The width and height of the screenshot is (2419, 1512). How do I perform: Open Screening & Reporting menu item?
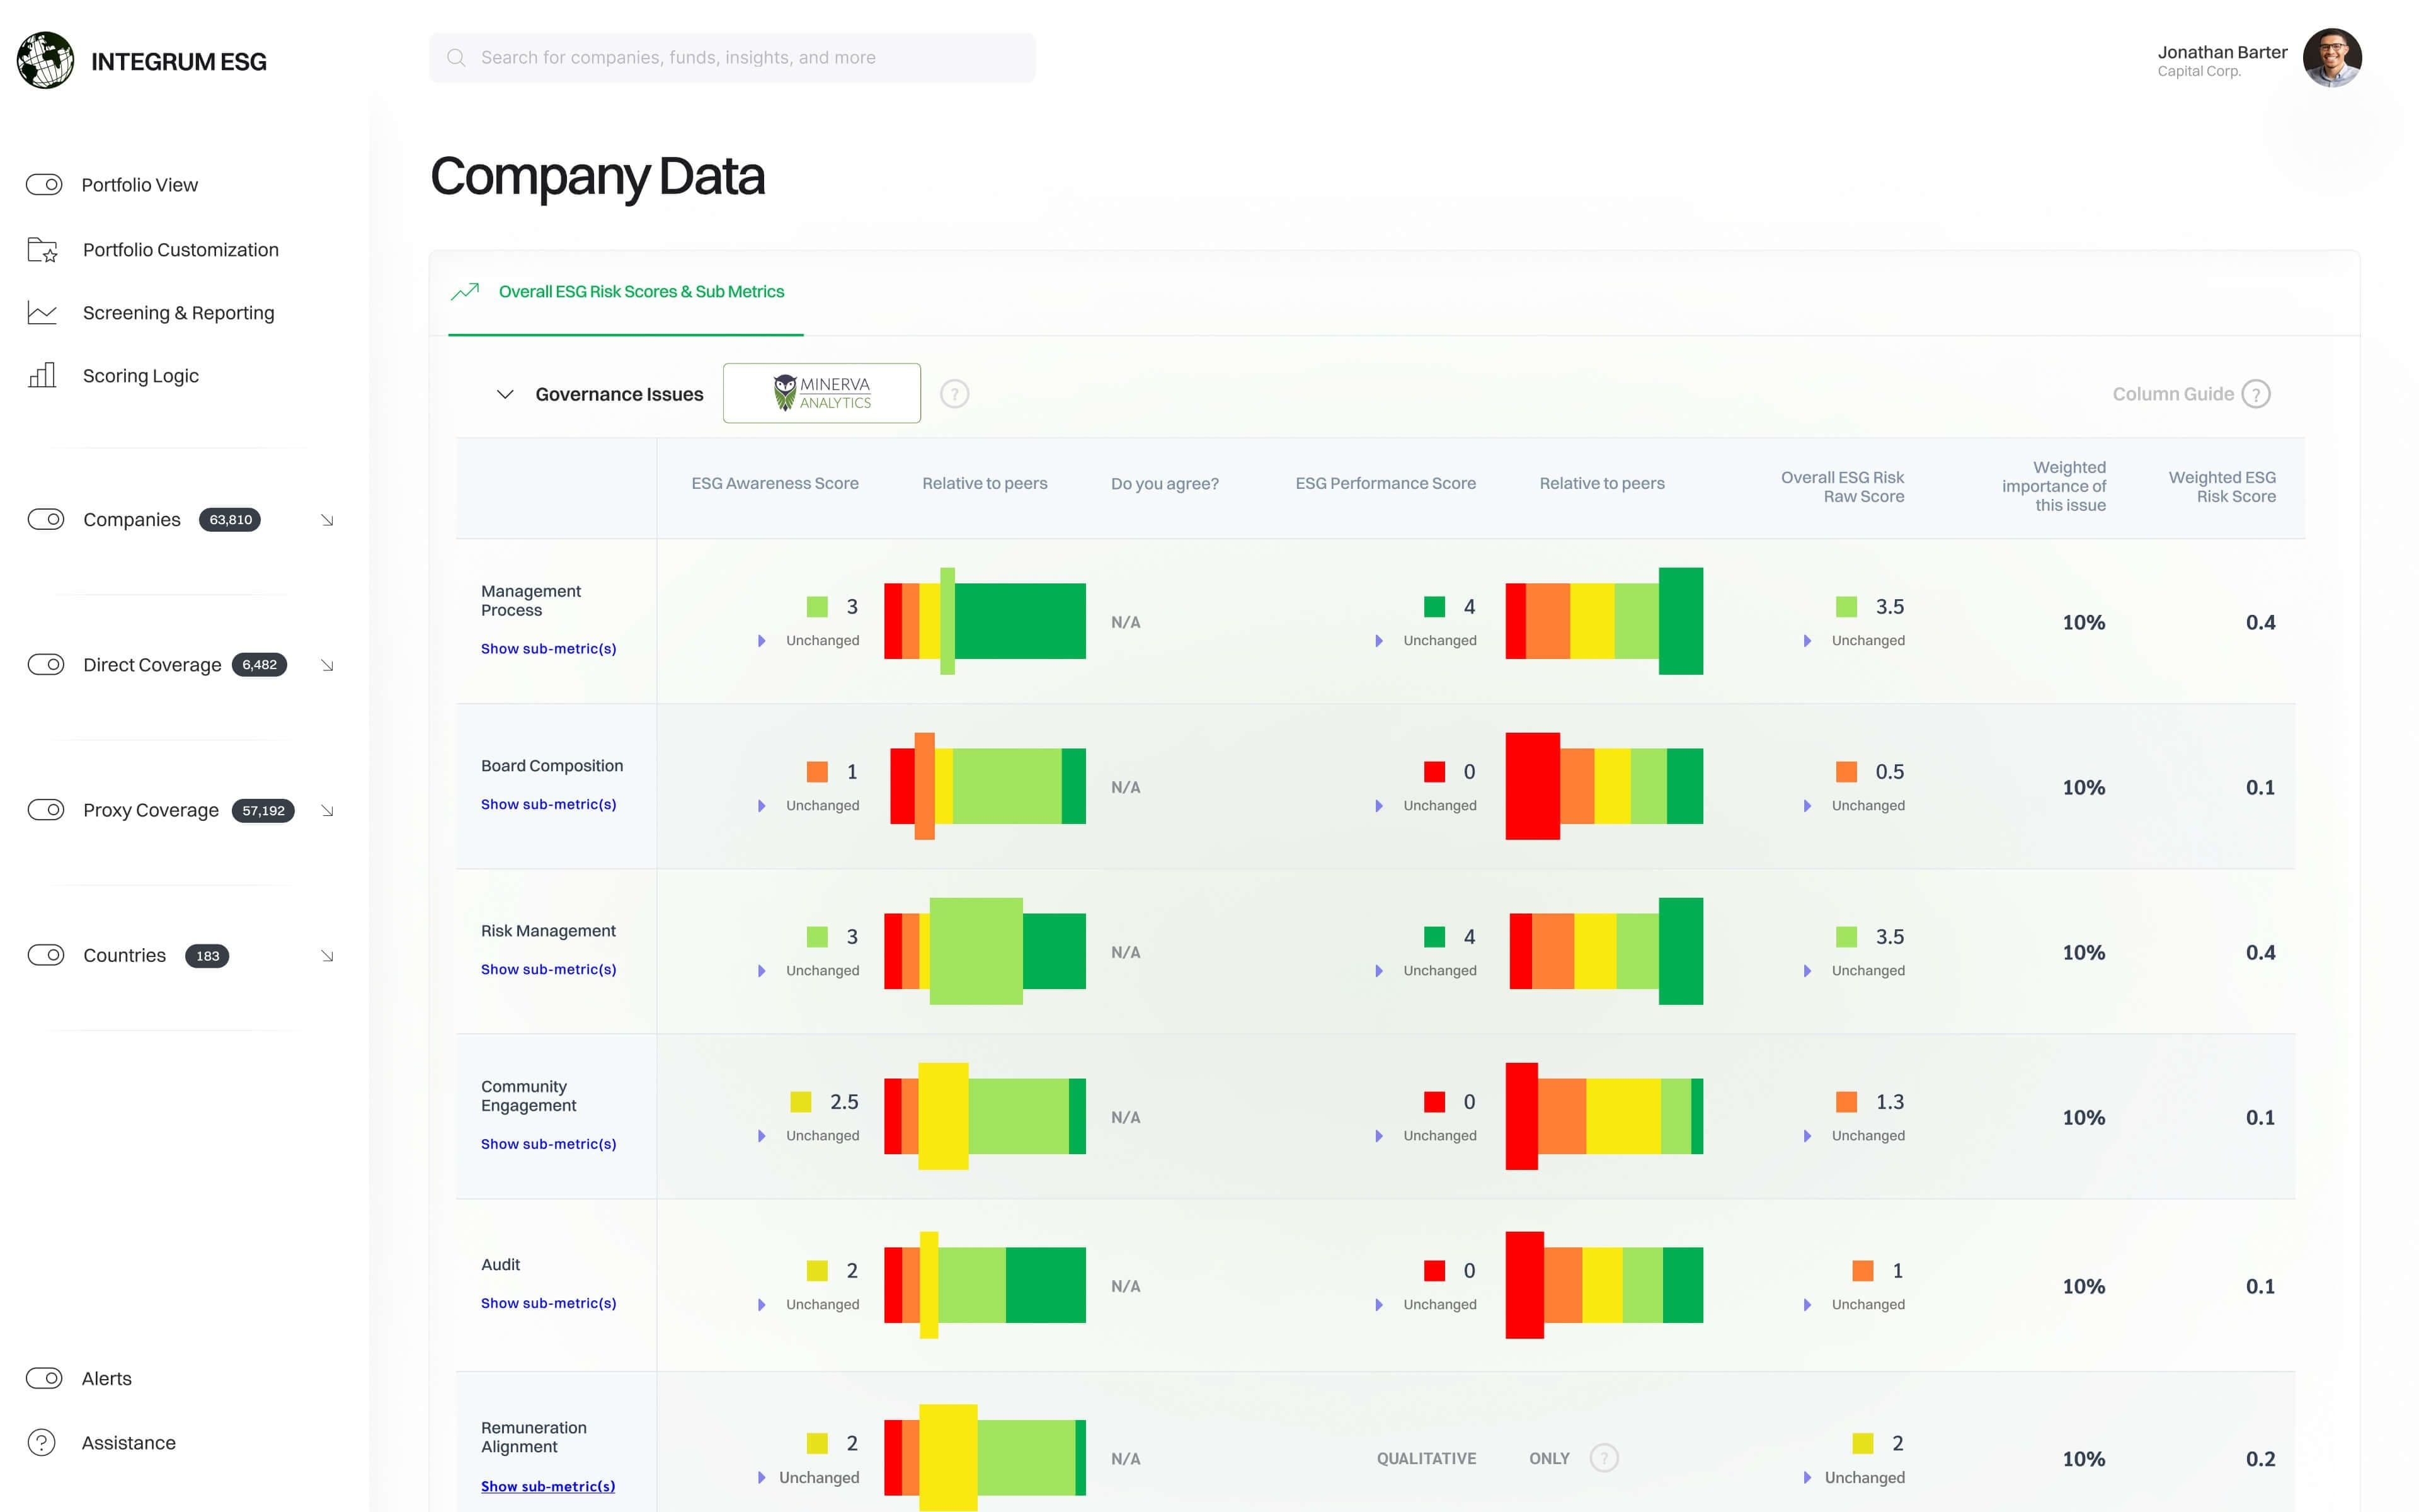(178, 313)
